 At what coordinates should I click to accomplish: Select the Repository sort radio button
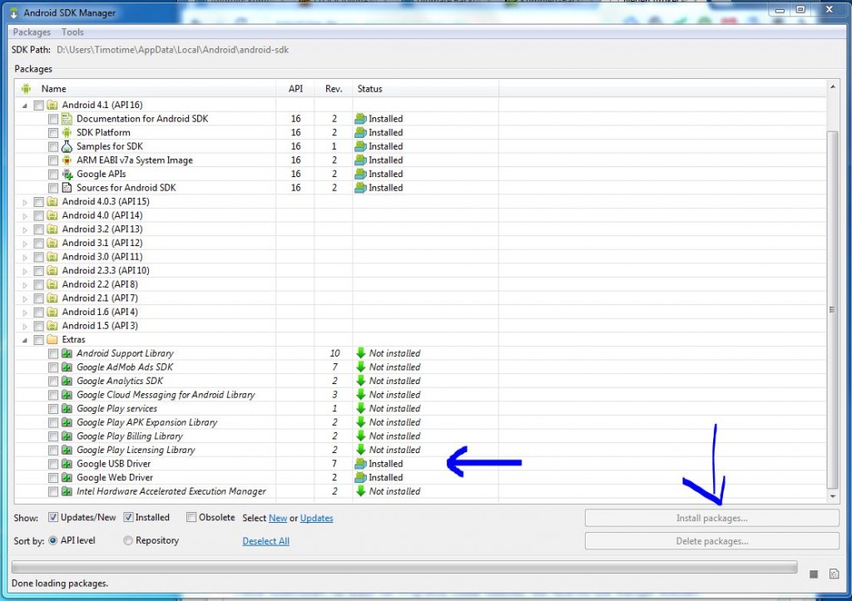(127, 541)
